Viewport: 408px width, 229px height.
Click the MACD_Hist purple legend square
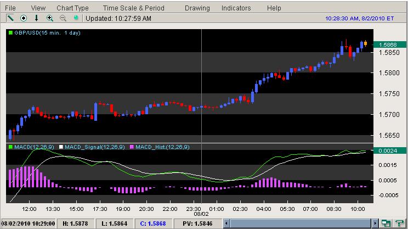(x=132, y=147)
